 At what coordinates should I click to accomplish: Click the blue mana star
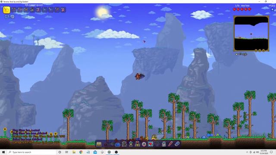273,9
